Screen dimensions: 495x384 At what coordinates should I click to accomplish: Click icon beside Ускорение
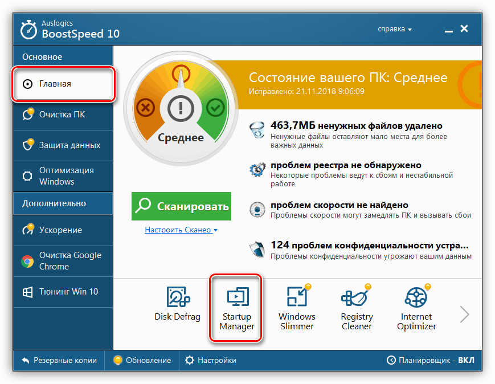(x=28, y=229)
